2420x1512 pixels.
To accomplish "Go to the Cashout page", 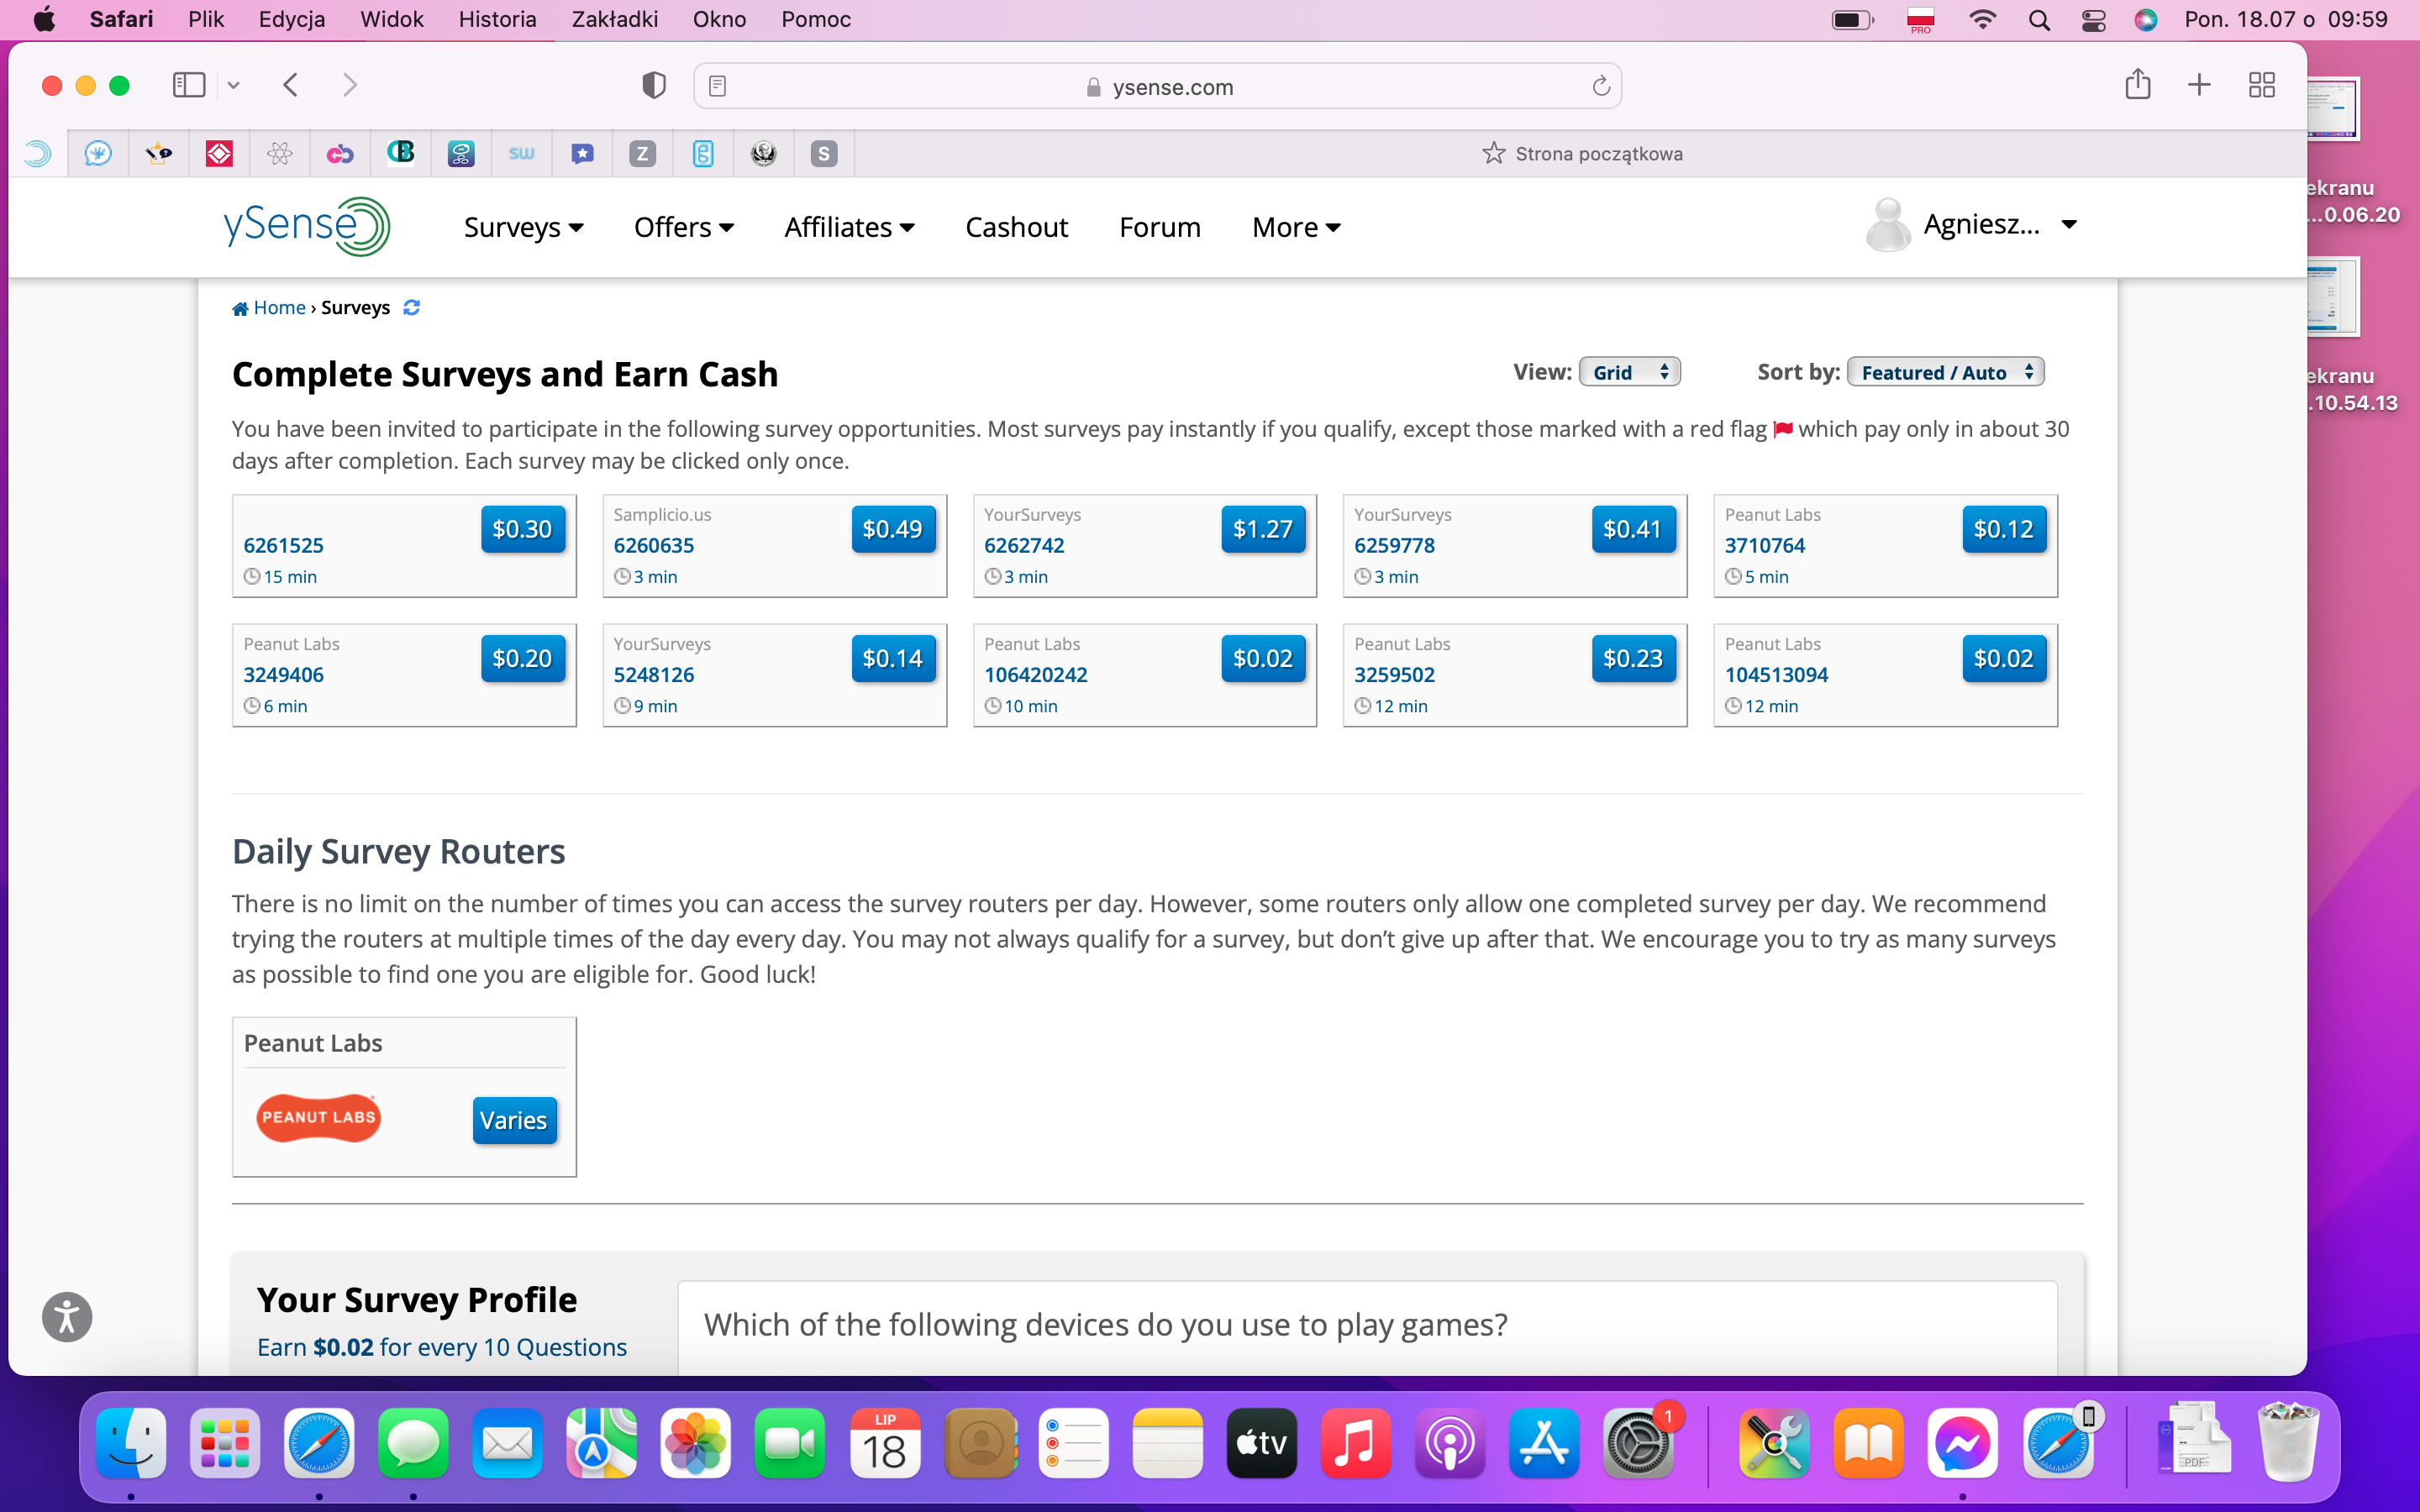I will [1016, 227].
